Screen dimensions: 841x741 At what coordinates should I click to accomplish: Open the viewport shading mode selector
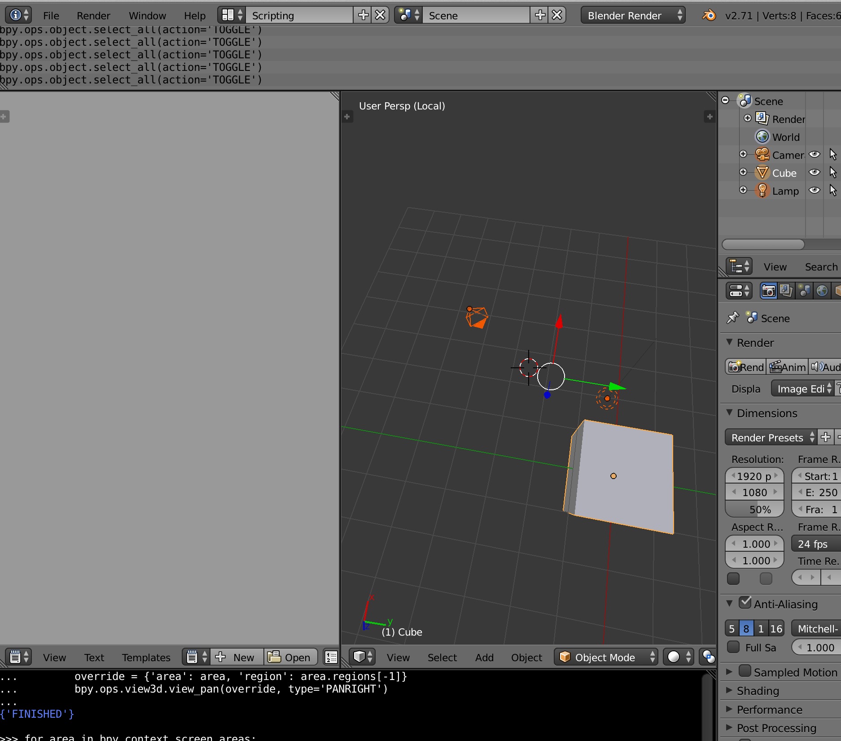pyautogui.click(x=678, y=657)
